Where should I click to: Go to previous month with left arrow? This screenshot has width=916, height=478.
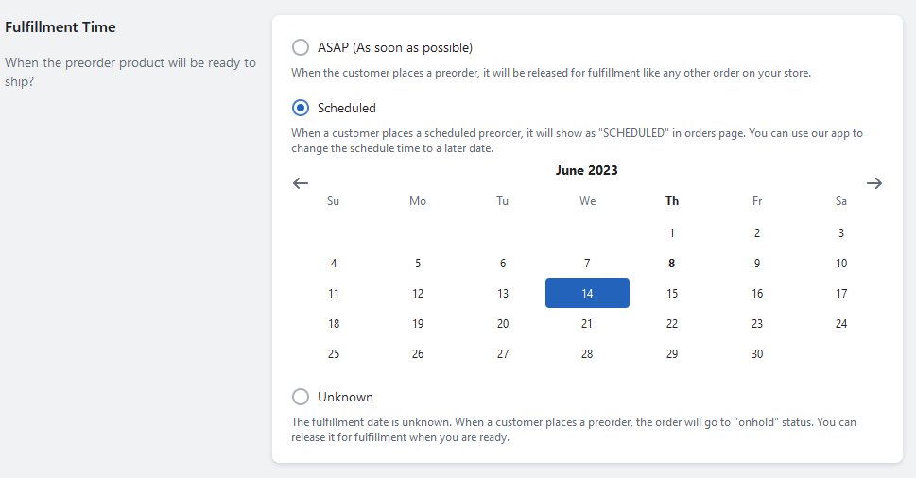tap(301, 183)
